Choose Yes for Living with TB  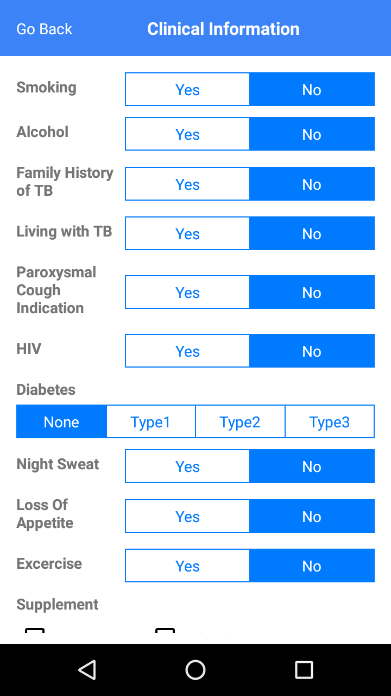click(x=187, y=233)
